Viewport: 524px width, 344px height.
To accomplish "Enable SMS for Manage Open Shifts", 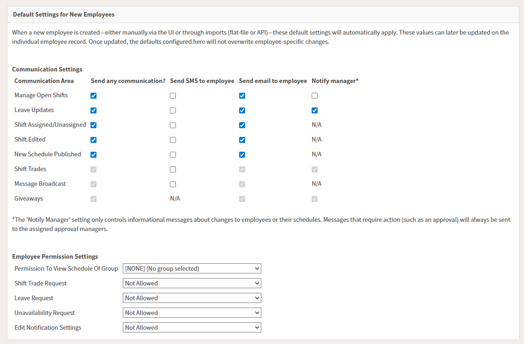I will (173, 96).
